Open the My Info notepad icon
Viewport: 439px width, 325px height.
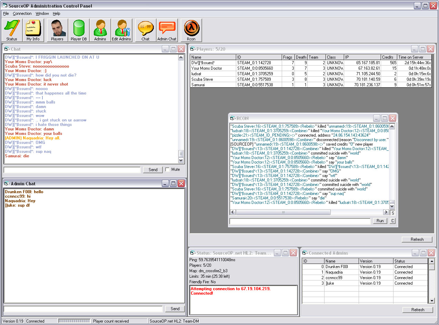point(33,30)
